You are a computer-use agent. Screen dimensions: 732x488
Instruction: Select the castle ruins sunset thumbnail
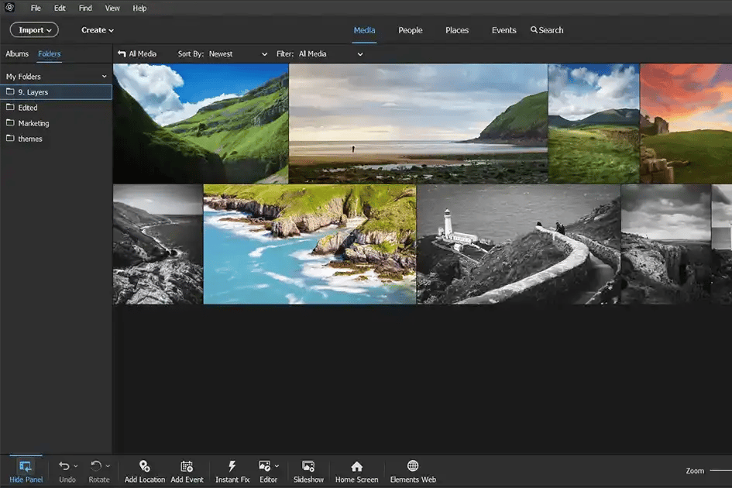click(x=686, y=123)
